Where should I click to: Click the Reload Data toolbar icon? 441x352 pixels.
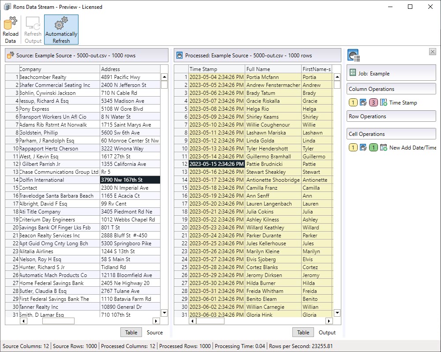[10, 30]
